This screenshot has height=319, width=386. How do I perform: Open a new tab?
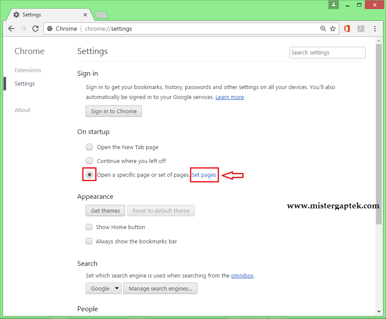coord(101,15)
